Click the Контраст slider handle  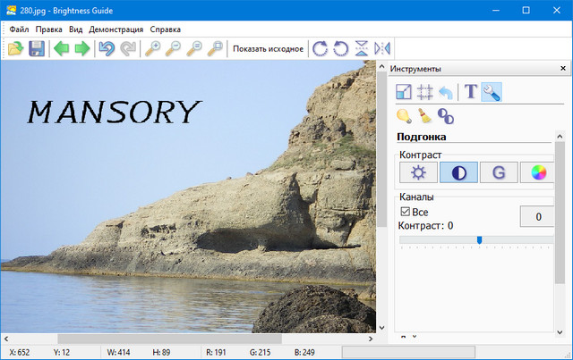coord(480,239)
